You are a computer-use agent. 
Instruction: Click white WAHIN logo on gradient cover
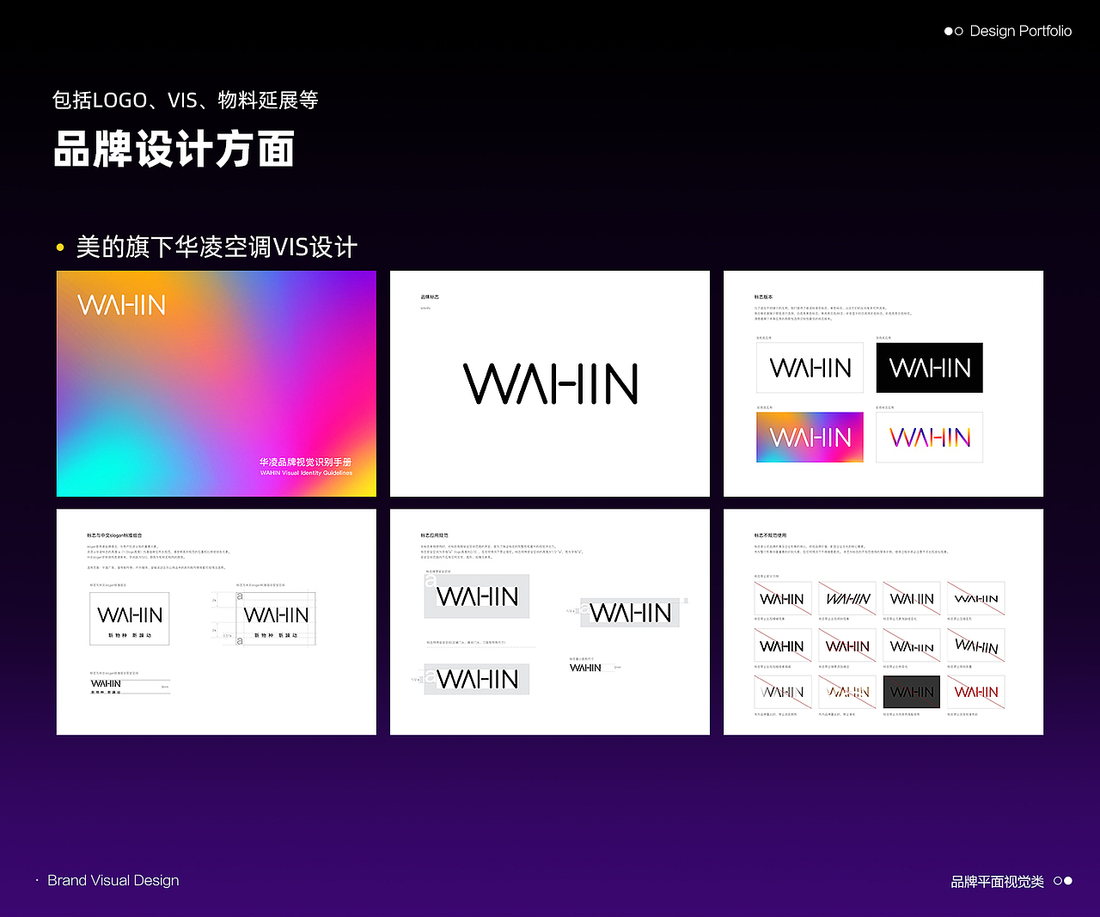[x=121, y=305]
